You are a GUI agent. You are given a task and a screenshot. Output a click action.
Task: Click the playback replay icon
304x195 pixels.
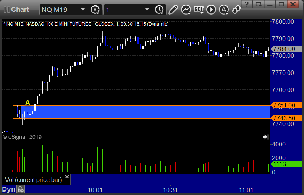coord(211,10)
